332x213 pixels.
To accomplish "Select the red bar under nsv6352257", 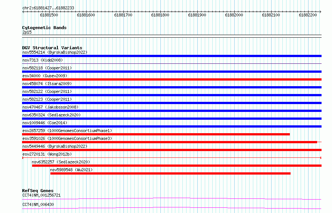I will point(177,166).
